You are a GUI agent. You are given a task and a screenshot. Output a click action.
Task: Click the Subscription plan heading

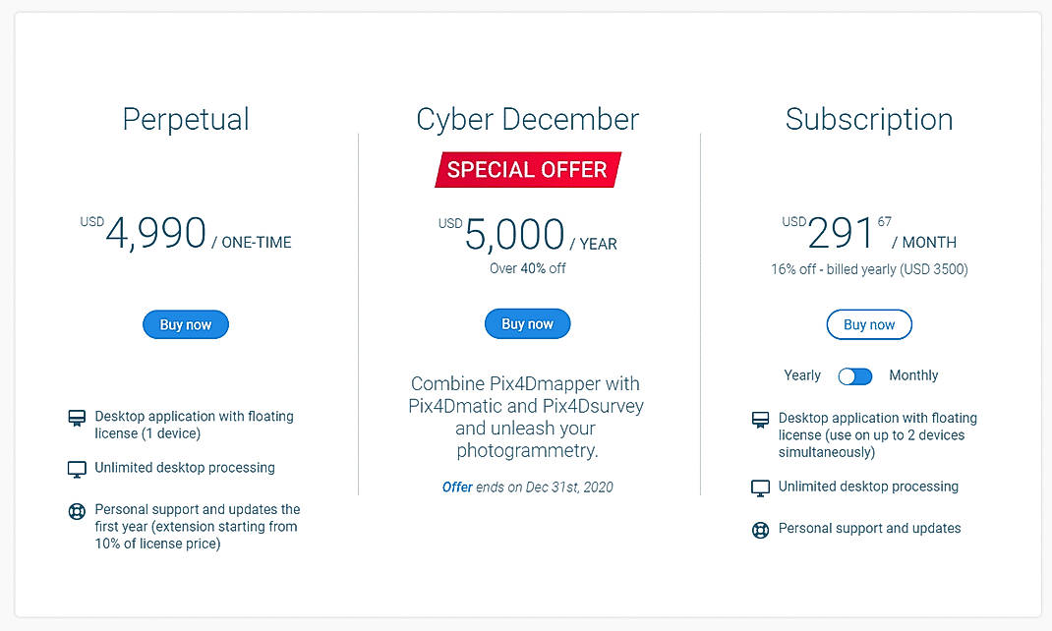click(869, 119)
